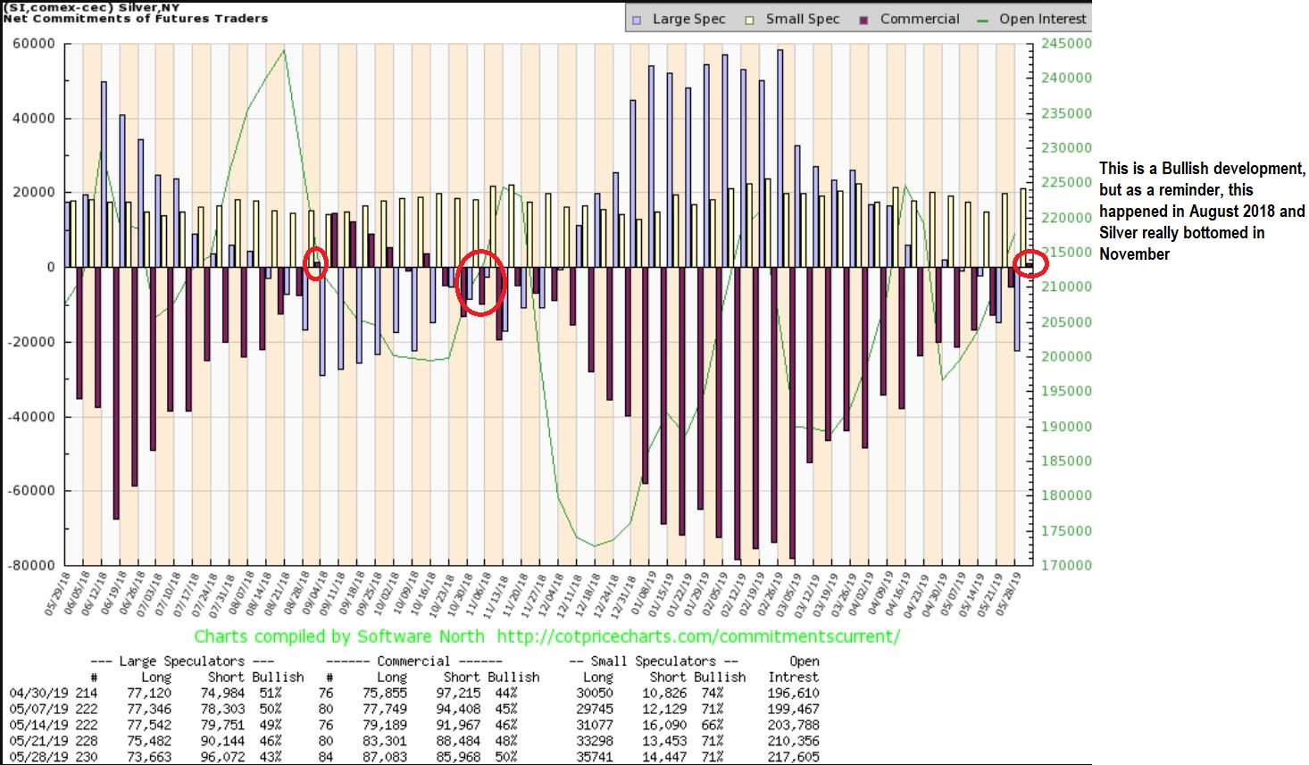Click the 97,215 Commercial short value
1309x765 pixels.
[458, 694]
